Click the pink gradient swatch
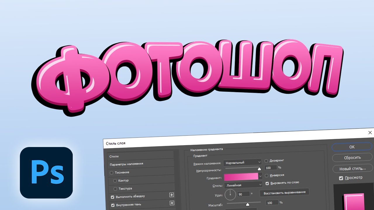The width and height of the screenshot is (374, 210). (x=241, y=177)
